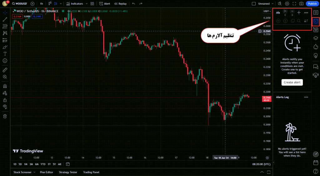Screen dimensions: 320x176
Task: Add a new alert with the plus icon
Action: 299,13
